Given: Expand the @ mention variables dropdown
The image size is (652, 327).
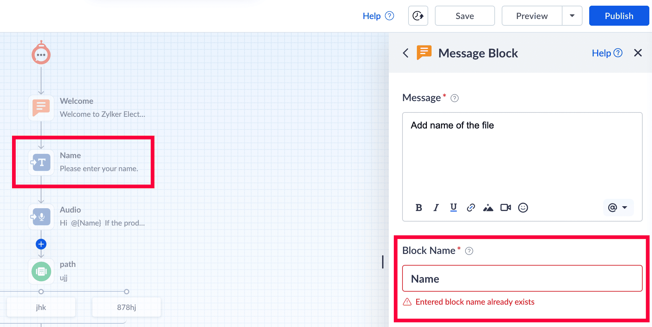Looking at the screenshot, I should 618,208.
